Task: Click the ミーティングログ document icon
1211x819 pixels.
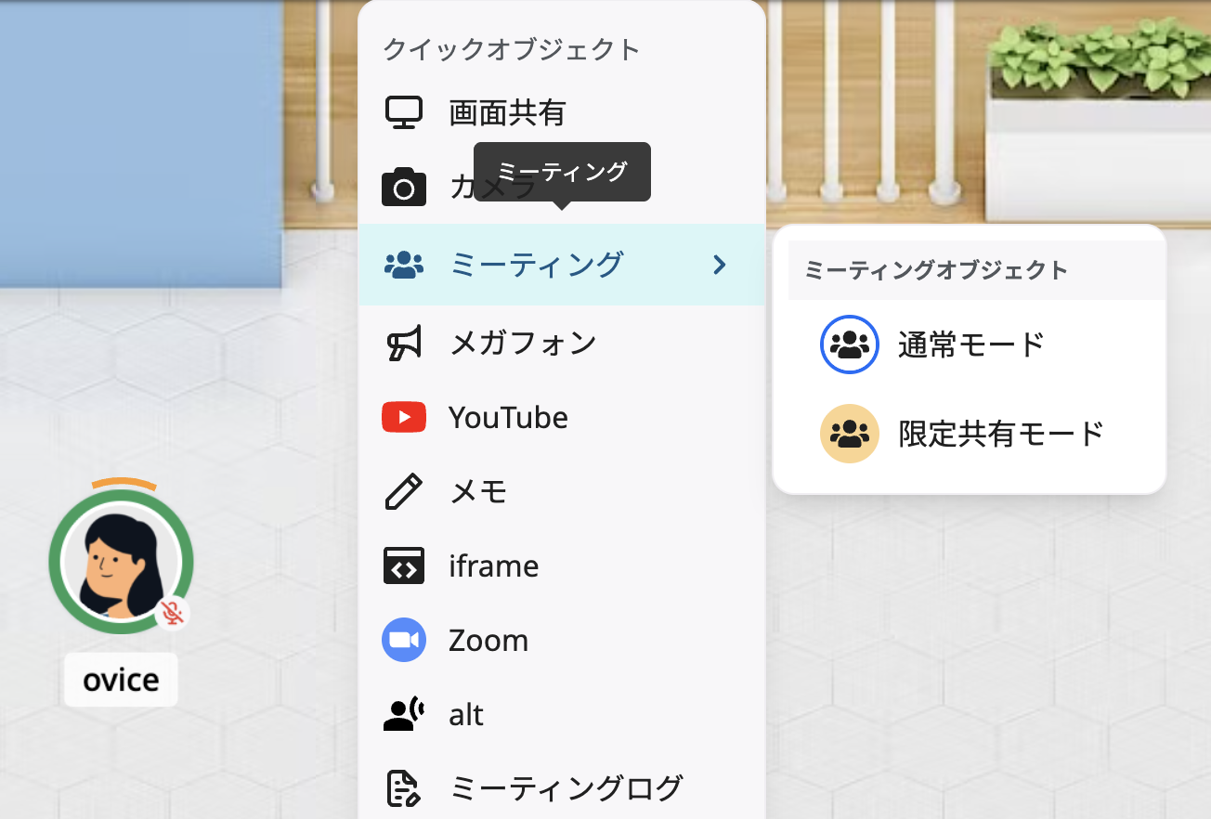Action: [404, 786]
